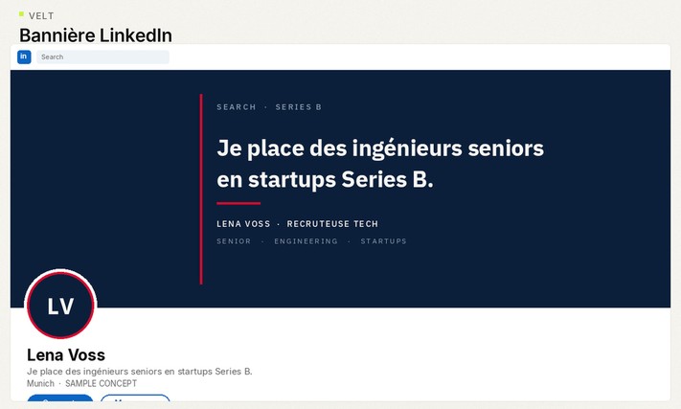Open the Lena Voss profile name

pos(66,355)
